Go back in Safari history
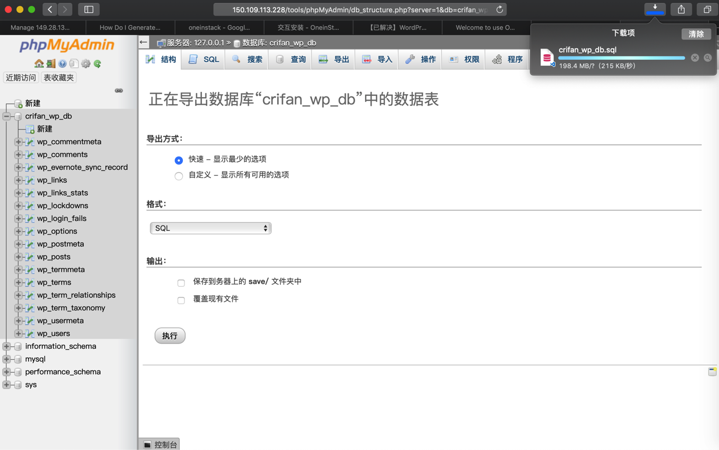Screen dimensions: 719x450 50,9
